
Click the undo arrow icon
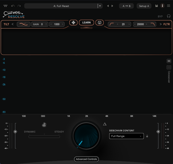13,6
